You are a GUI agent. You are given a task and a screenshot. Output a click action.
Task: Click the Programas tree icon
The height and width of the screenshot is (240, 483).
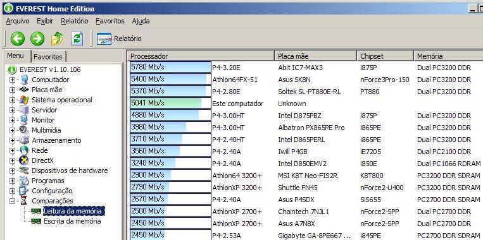pos(24,181)
